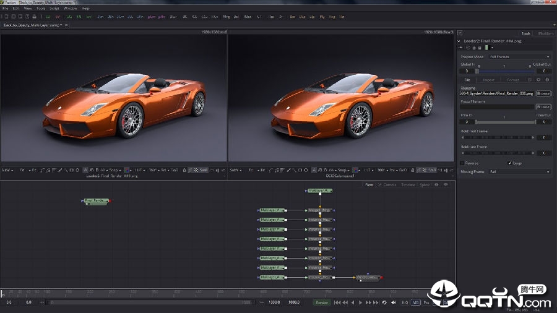Add a Text+ tool from toolbar
The width and height of the screenshot is (557, 313).
pos(89,17)
